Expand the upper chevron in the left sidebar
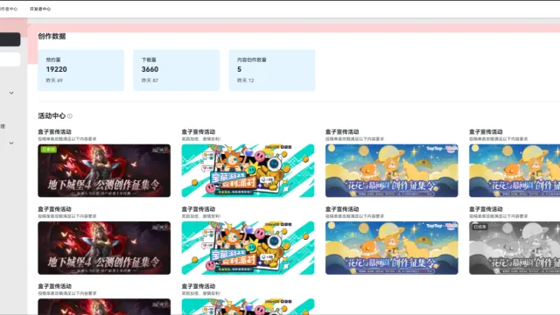The image size is (560, 315). click(x=11, y=93)
